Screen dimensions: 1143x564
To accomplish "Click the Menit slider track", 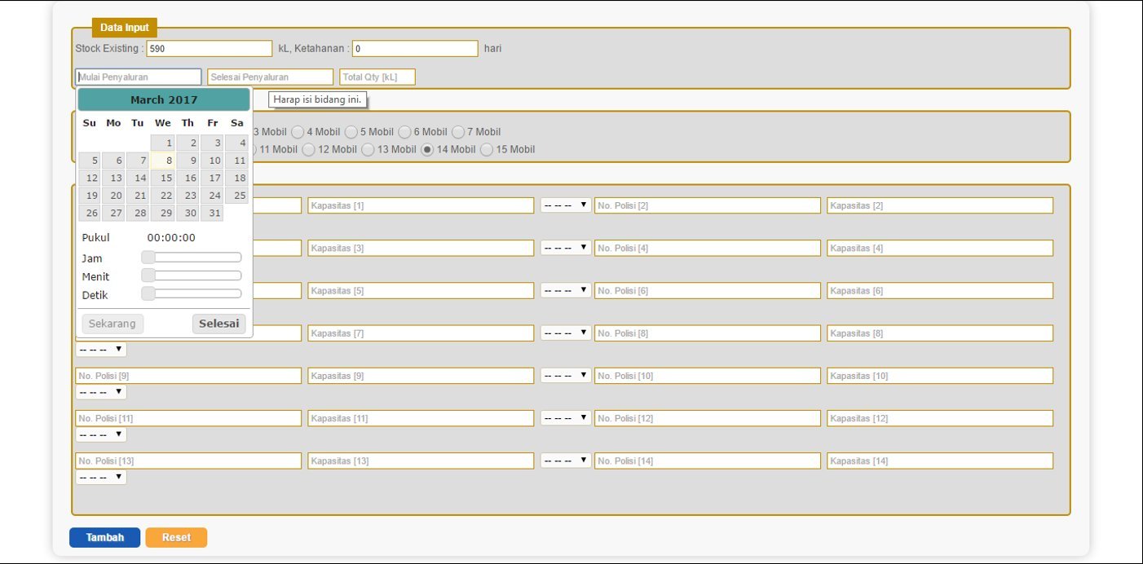I will 196,276.
